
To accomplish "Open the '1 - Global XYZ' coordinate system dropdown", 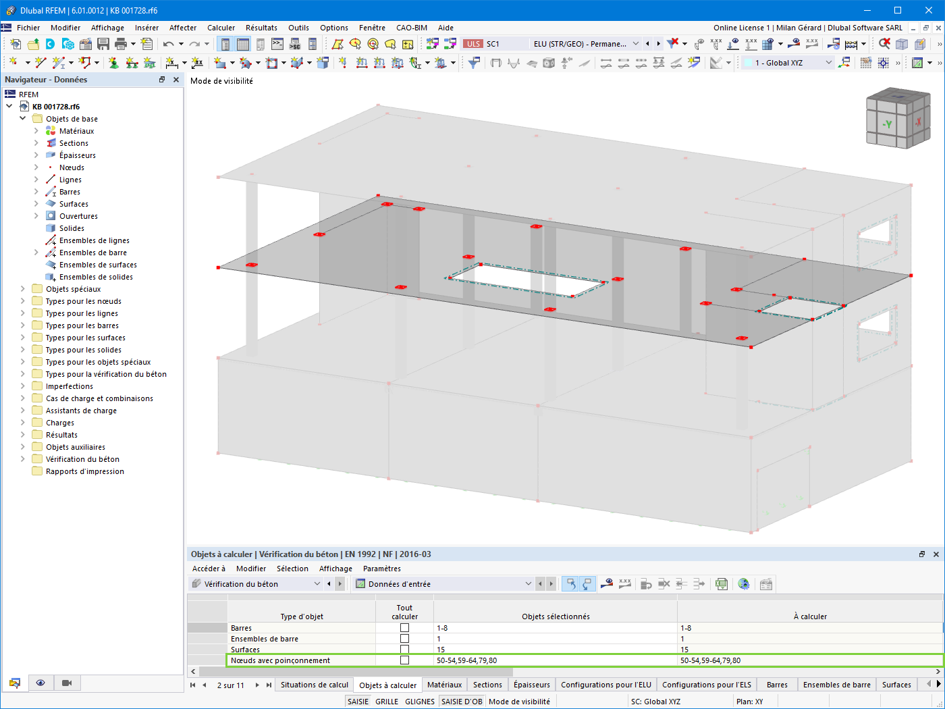I will (x=829, y=63).
